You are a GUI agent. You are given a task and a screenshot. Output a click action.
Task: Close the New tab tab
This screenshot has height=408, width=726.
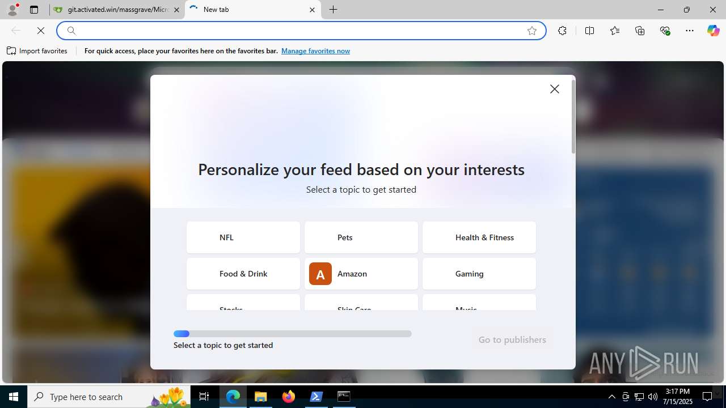click(x=312, y=10)
